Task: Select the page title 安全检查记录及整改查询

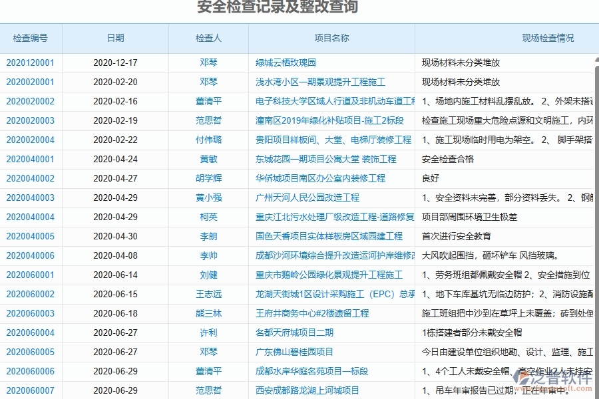Action: pos(278,6)
